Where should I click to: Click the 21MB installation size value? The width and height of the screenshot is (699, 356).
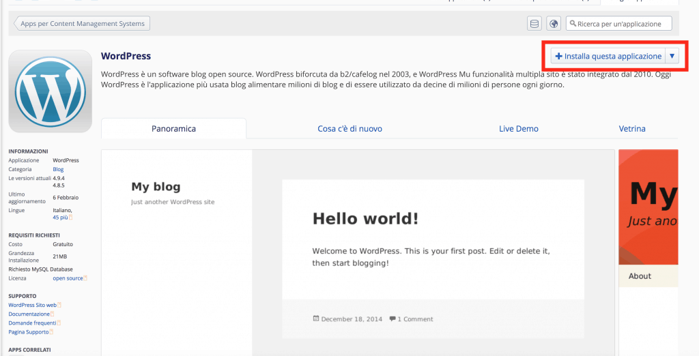pyautogui.click(x=60, y=256)
